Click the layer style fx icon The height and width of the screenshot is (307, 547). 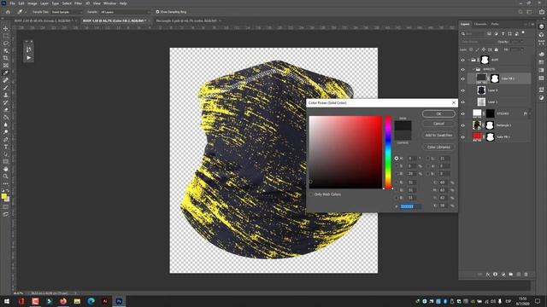tap(488, 275)
